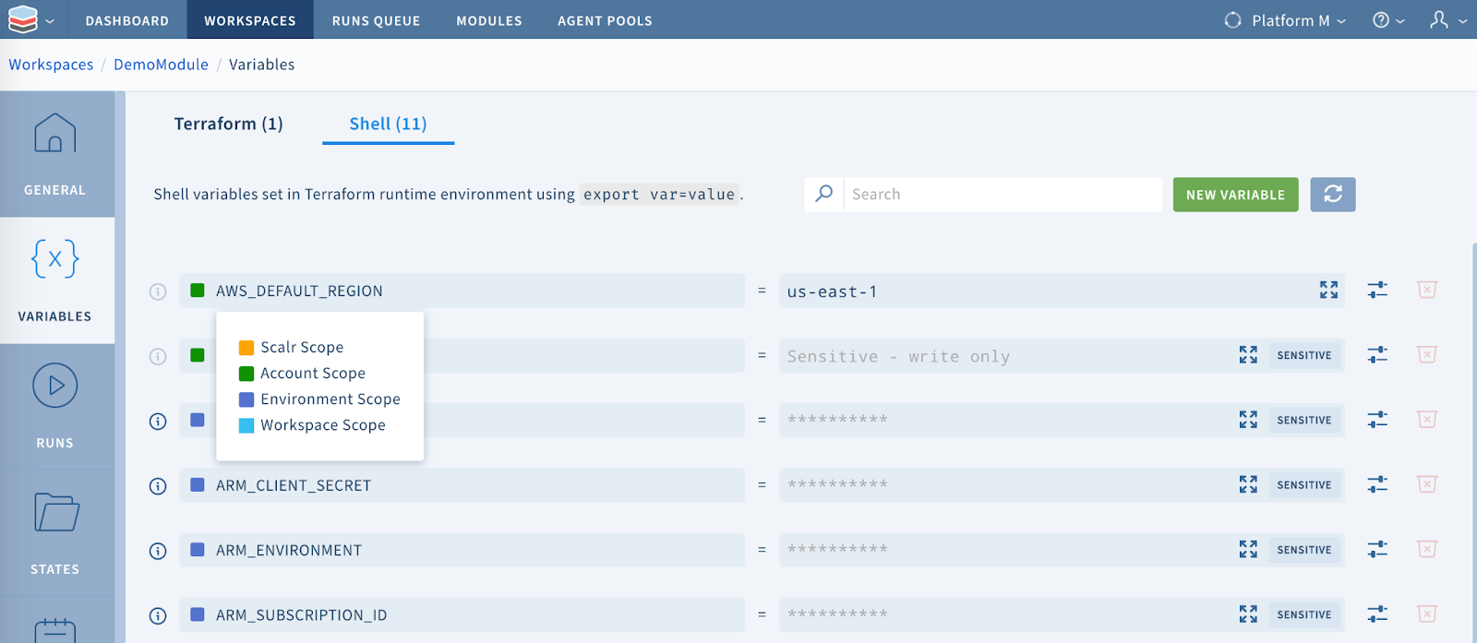The height and width of the screenshot is (643, 1477).
Task: Open the Modules page
Action: click(x=489, y=20)
